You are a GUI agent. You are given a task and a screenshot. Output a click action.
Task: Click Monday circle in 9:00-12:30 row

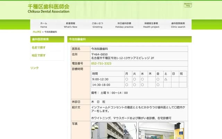[127, 79]
